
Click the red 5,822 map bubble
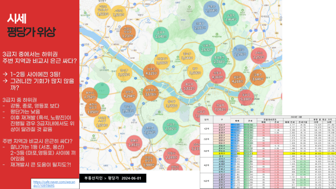pos(189,87)
